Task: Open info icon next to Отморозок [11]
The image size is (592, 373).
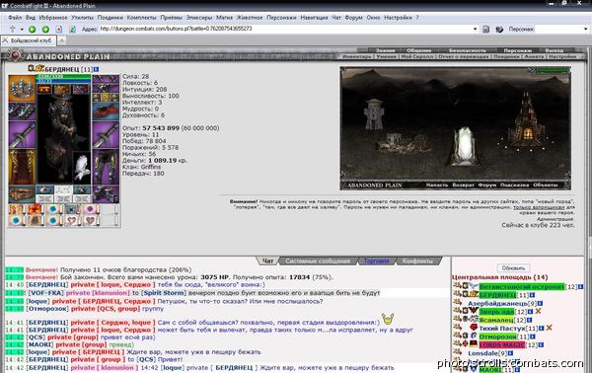Action: click(533, 336)
